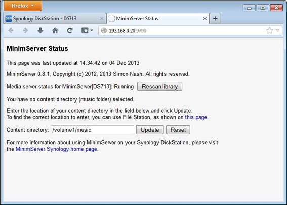Expand the address bar history dropdown
The image size is (287, 205).
(x=278, y=31)
